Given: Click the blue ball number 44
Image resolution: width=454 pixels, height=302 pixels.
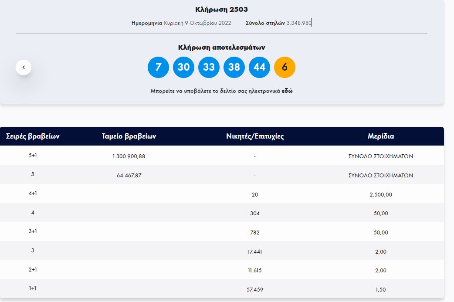Looking at the screenshot, I should click(259, 68).
